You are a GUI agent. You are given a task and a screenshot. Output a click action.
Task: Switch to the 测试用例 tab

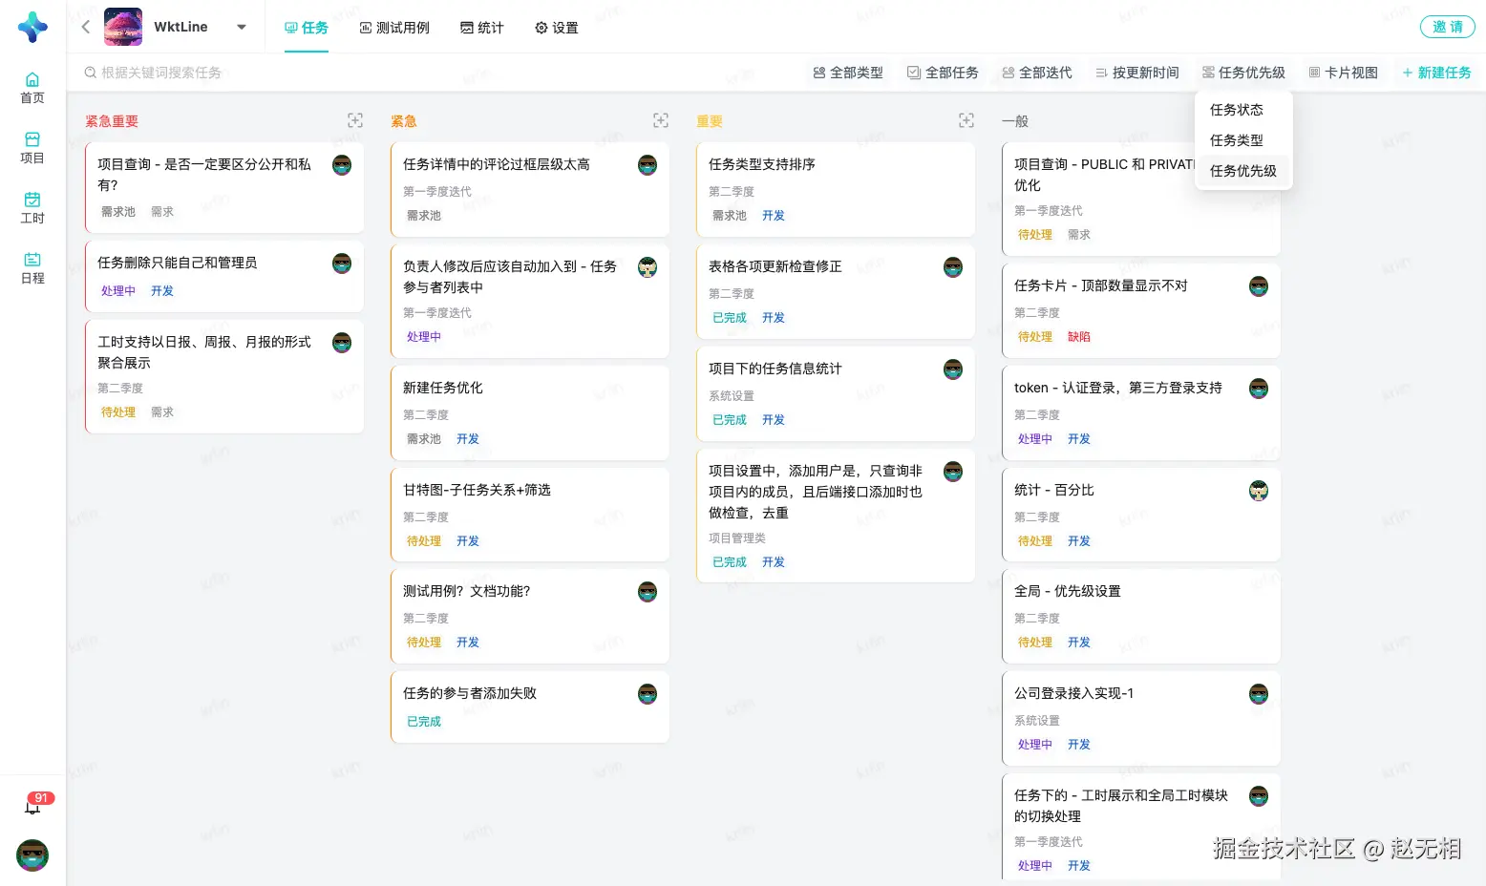coord(394,28)
